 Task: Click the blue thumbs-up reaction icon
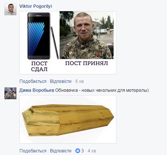pos(78,151)
